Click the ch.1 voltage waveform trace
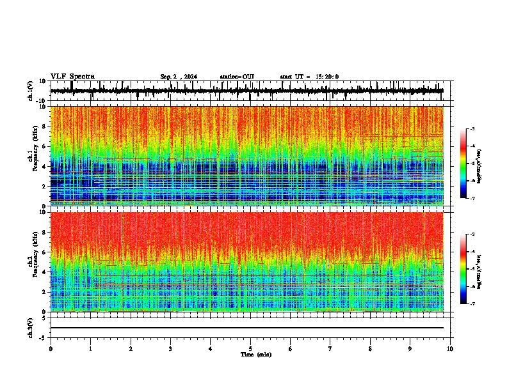 [x=247, y=91]
